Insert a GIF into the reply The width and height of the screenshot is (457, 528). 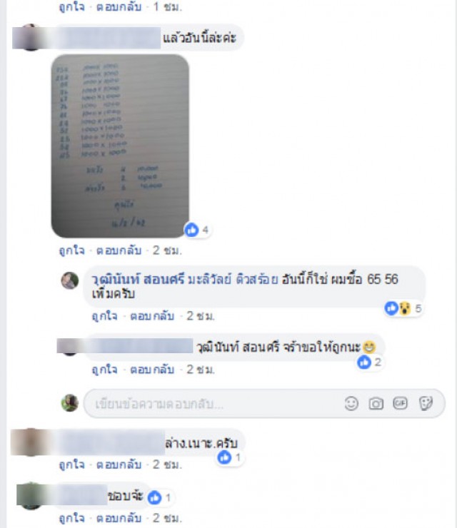[400, 403]
